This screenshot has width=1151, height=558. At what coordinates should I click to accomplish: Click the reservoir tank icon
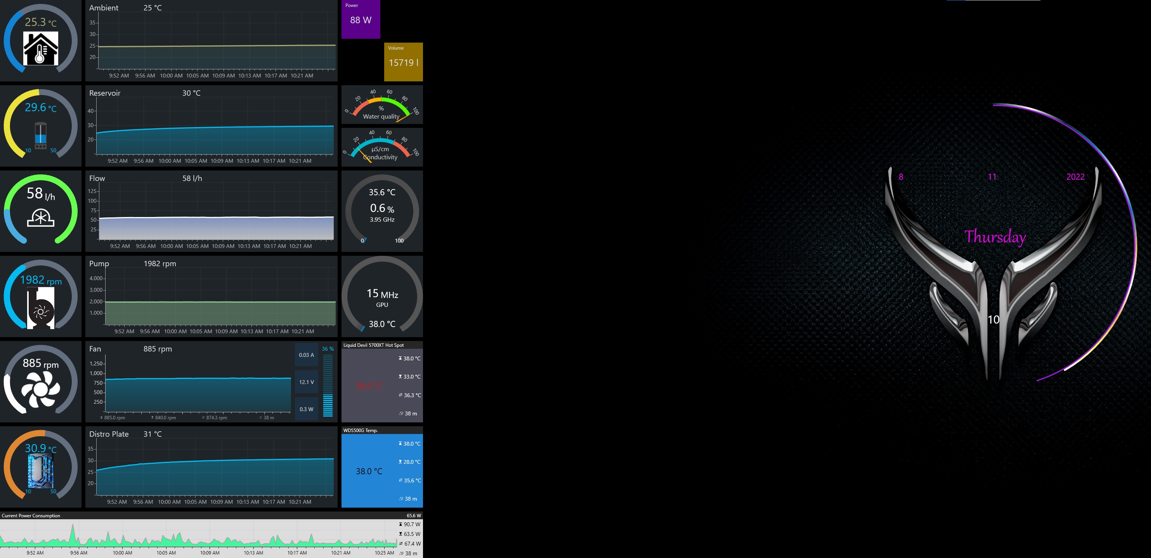[x=40, y=136]
